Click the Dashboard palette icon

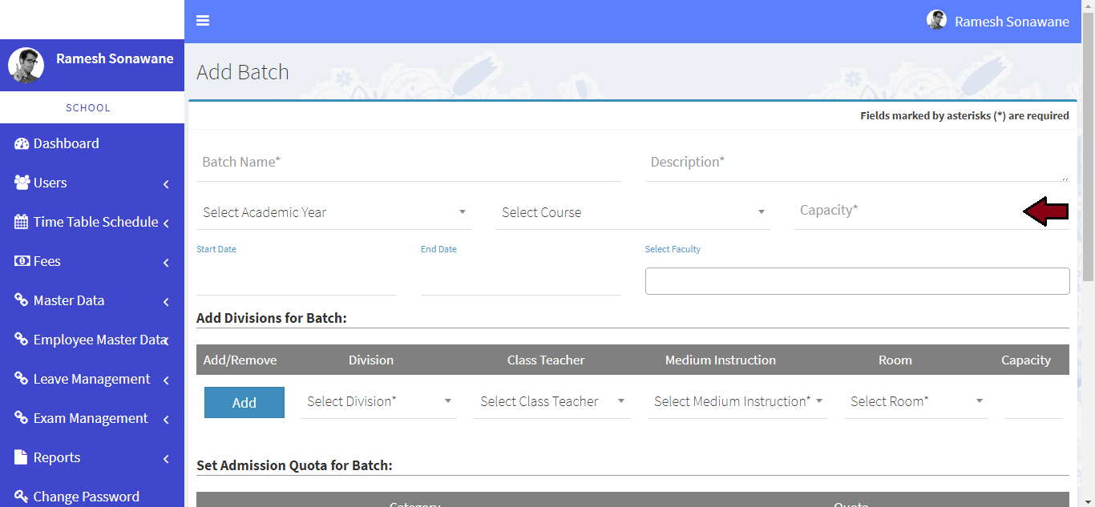[x=22, y=143]
